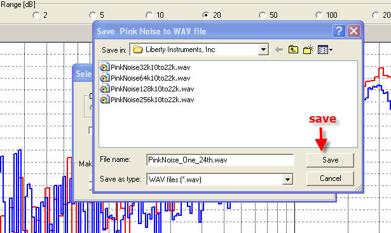Click the dialog Help question mark button

tap(339, 31)
